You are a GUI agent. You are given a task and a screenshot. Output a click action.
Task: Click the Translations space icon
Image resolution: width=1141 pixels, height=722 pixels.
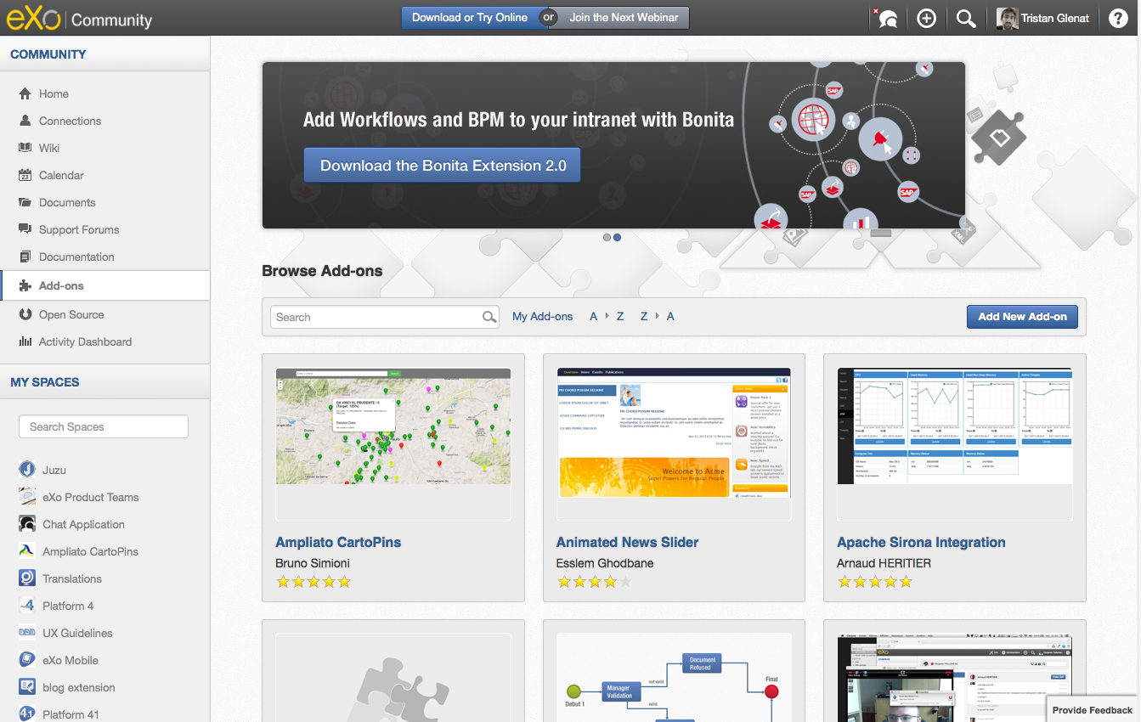pos(27,578)
